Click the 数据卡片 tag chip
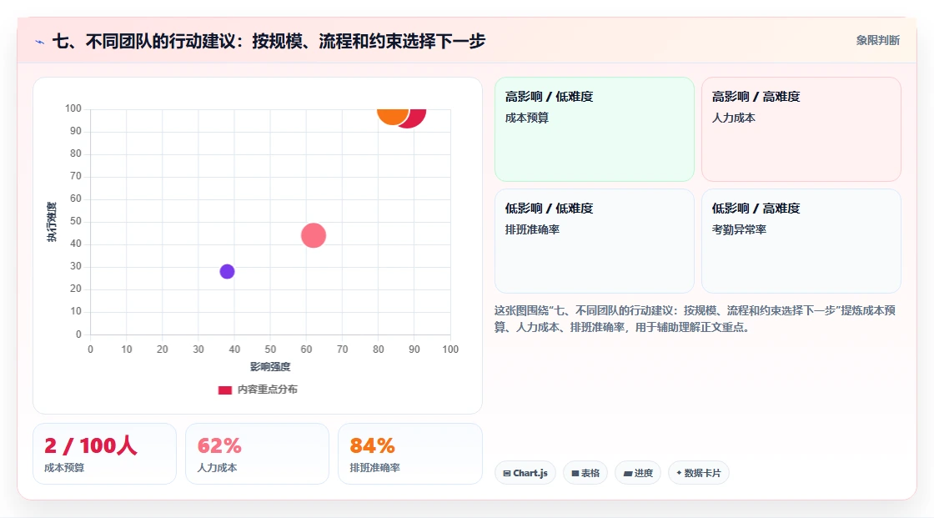Viewport: 934px width, 518px height. 699,473
